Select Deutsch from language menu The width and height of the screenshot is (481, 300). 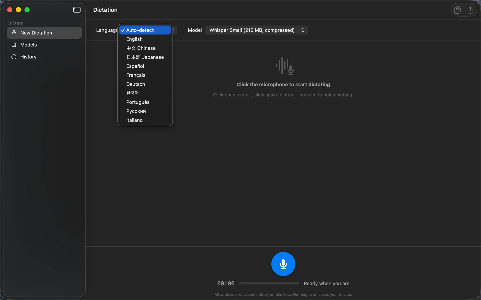[x=145, y=84]
